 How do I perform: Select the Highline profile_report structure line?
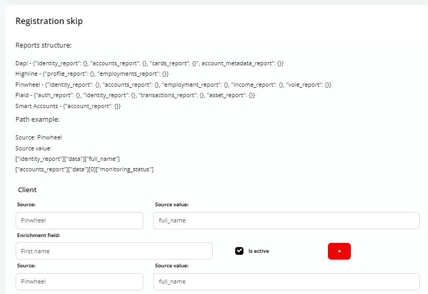click(x=92, y=74)
